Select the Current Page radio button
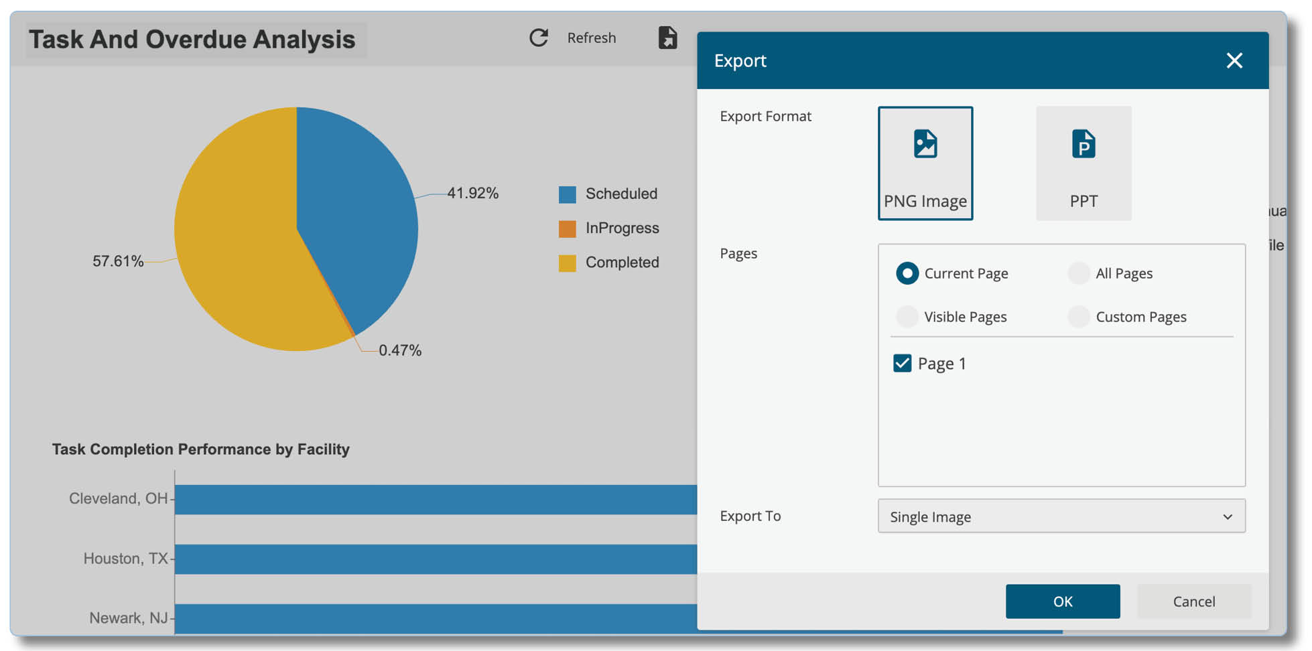Viewport: 1312px width, 651px height. coord(907,273)
